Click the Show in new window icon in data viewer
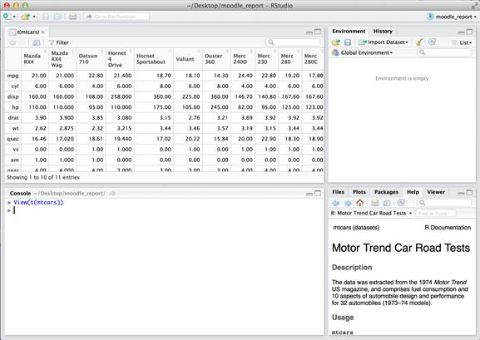480x340 pixels. (36, 42)
